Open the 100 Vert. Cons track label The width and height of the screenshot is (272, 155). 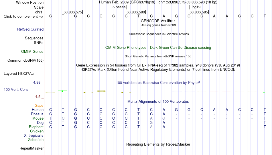click(16, 89)
